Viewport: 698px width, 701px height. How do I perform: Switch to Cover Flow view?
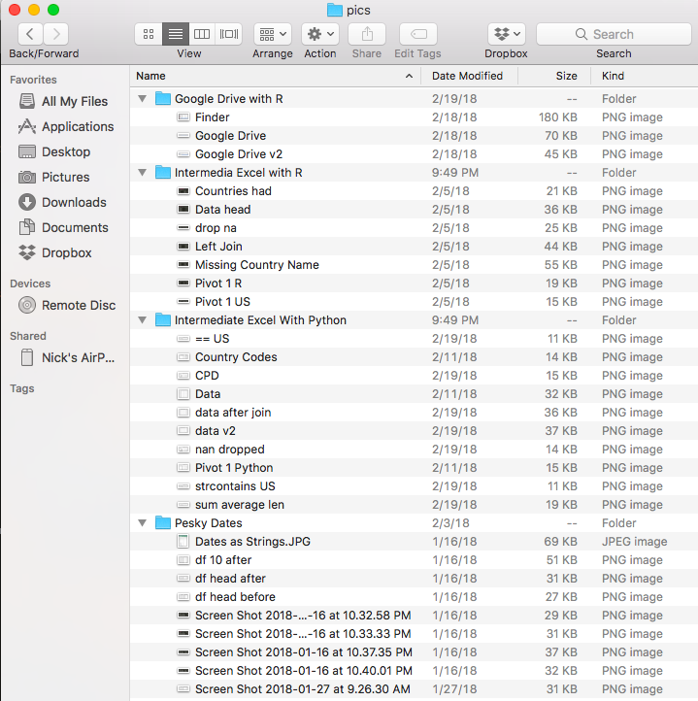pyautogui.click(x=229, y=34)
